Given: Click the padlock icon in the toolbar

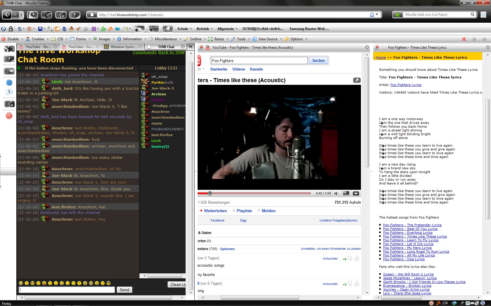Looking at the screenshot, I should coord(11,29).
